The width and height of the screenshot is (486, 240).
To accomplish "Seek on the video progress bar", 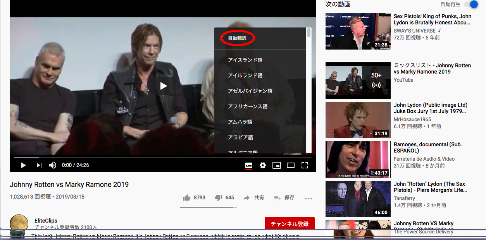I will click(x=163, y=158).
